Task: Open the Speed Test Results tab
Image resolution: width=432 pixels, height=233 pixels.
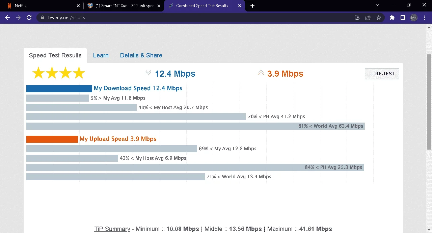Action: [x=55, y=55]
